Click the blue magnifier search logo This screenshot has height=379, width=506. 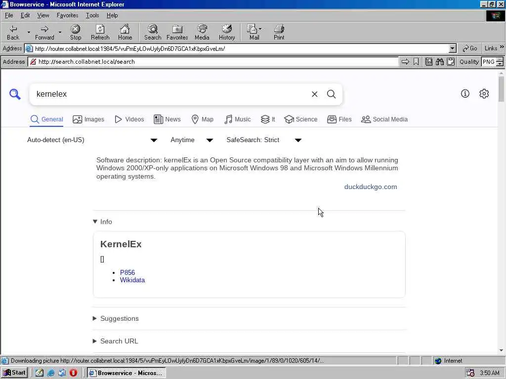tap(15, 94)
